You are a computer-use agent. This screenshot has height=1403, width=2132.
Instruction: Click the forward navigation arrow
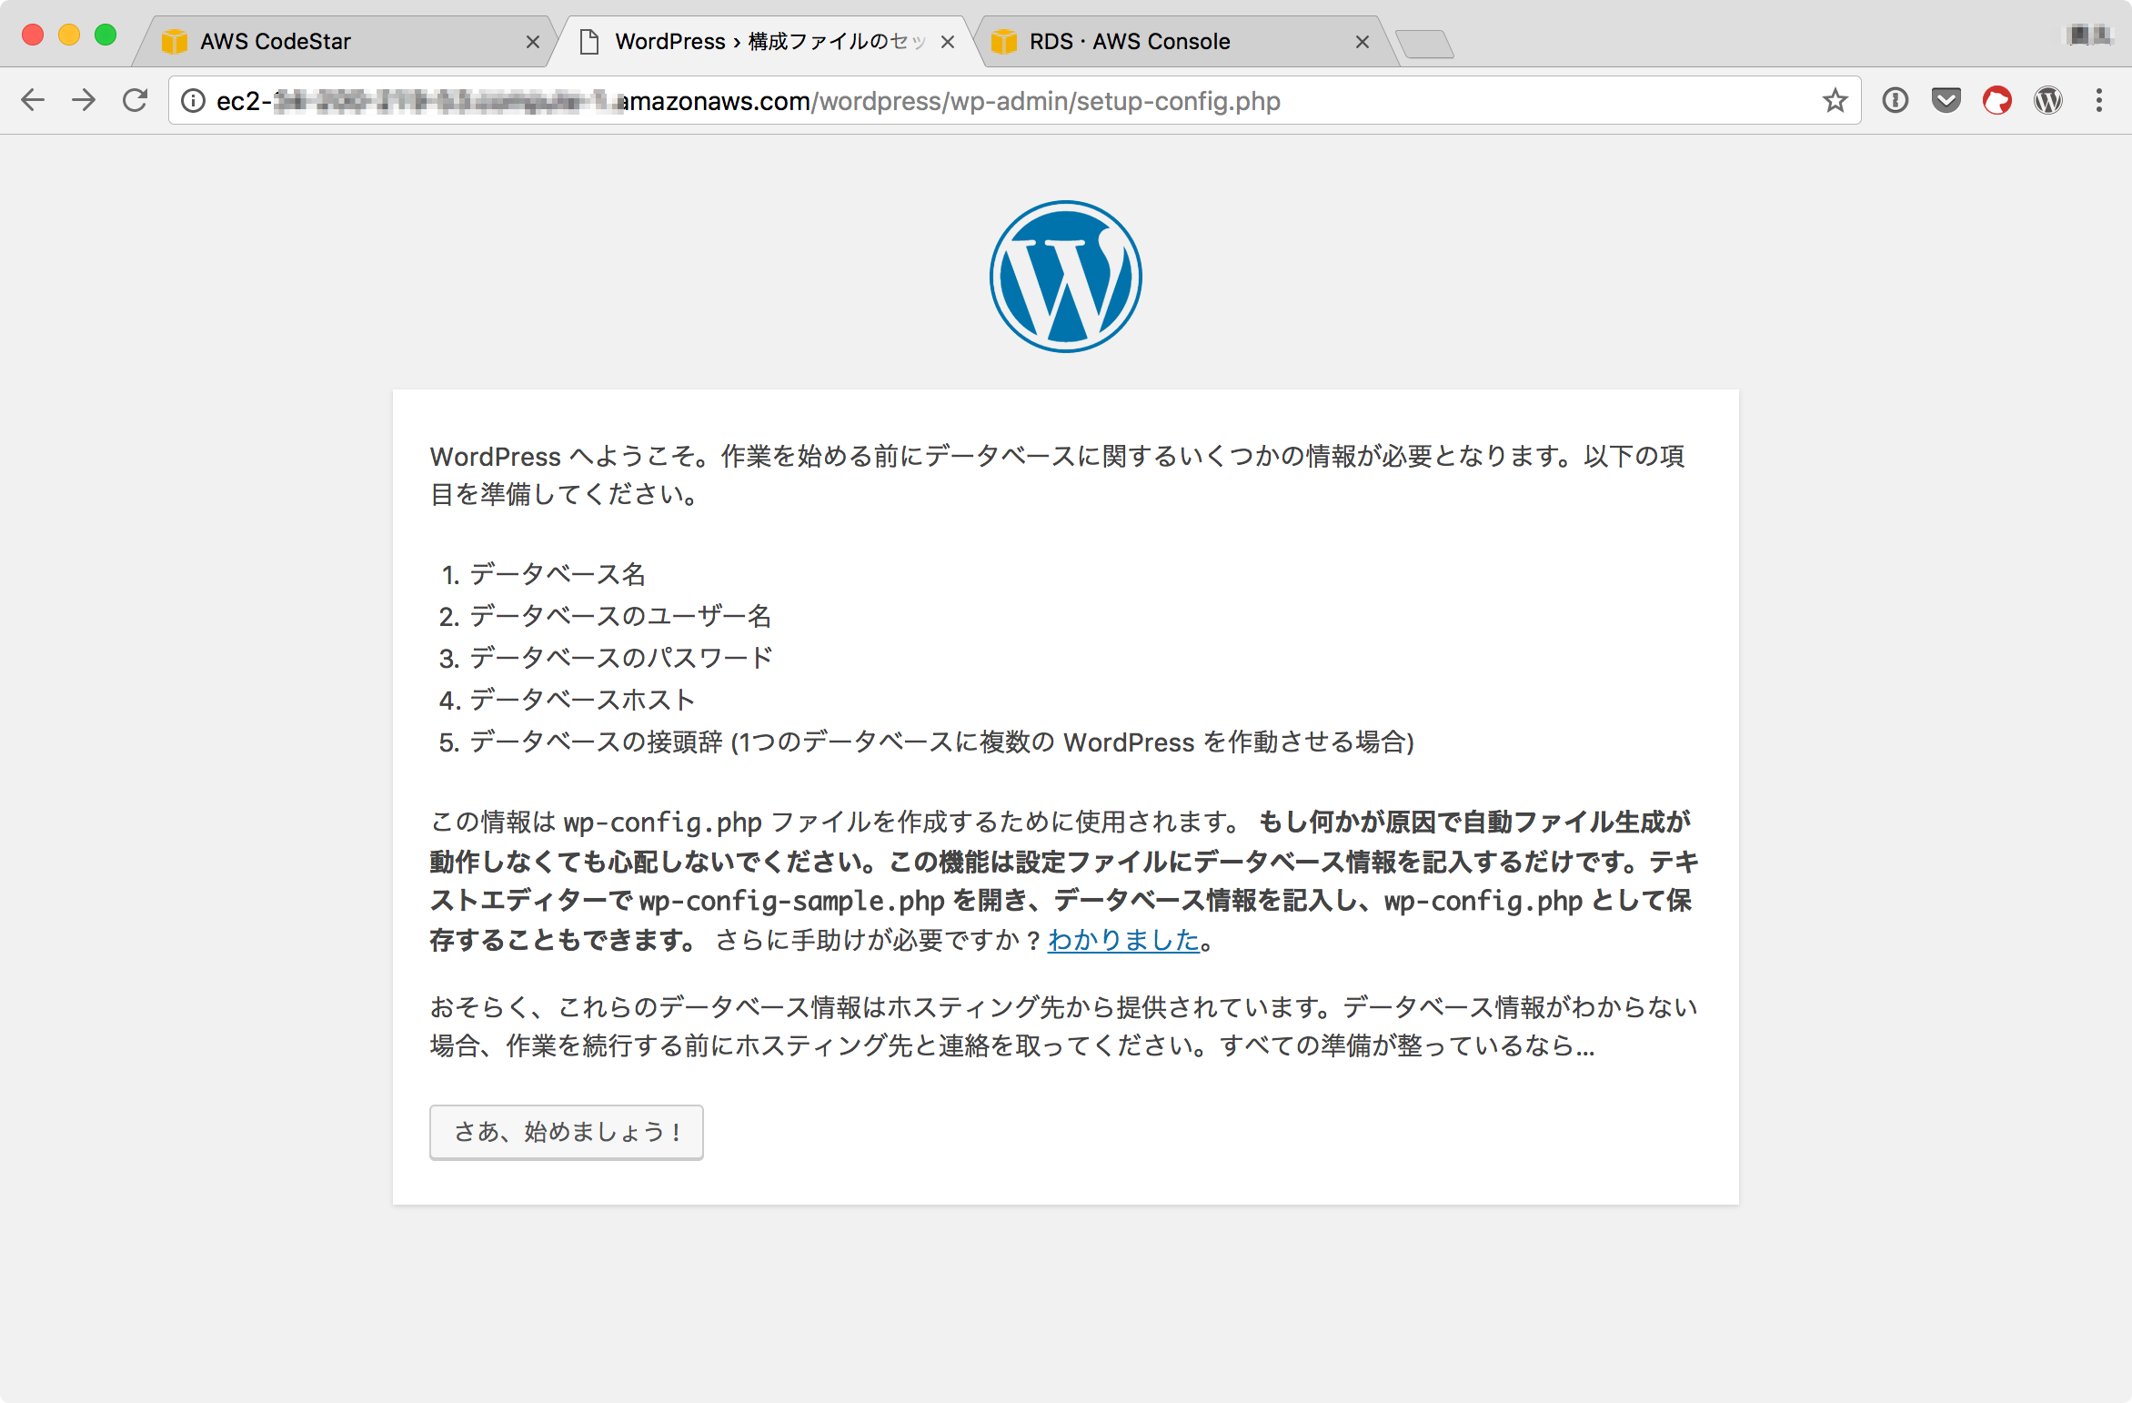click(x=85, y=100)
